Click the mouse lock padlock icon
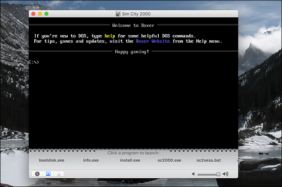Image resolution: width=282 pixels, height=187 pixels. [59, 174]
